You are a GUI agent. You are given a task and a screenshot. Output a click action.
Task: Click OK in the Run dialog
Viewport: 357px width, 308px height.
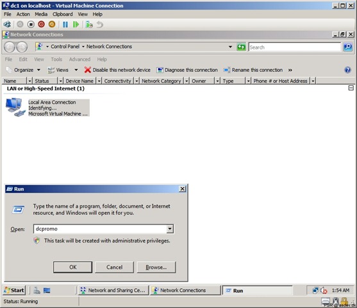[x=72, y=267]
